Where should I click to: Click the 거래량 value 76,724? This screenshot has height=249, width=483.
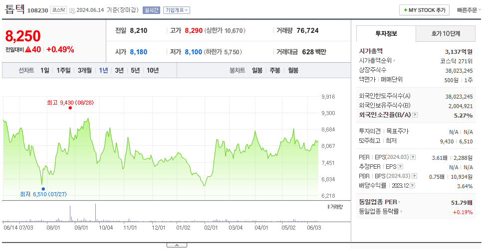tap(307, 31)
